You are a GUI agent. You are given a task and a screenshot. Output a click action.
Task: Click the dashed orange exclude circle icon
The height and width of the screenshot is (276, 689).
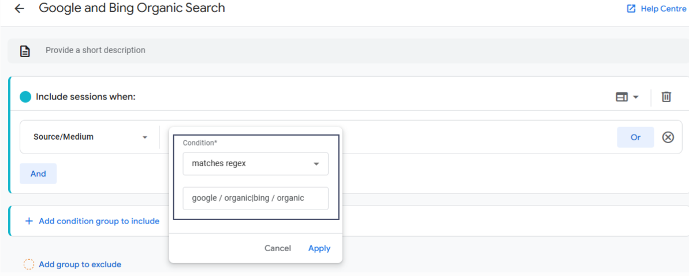[x=29, y=264]
